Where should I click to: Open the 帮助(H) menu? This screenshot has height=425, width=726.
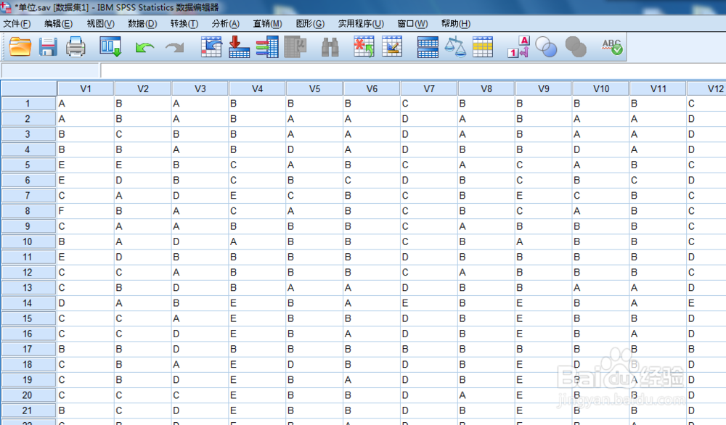click(x=456, y=24)
